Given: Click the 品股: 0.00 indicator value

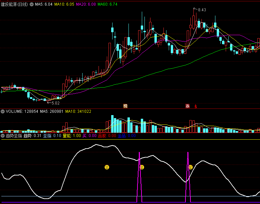Looking at the screenshot, I should point(107,136).
